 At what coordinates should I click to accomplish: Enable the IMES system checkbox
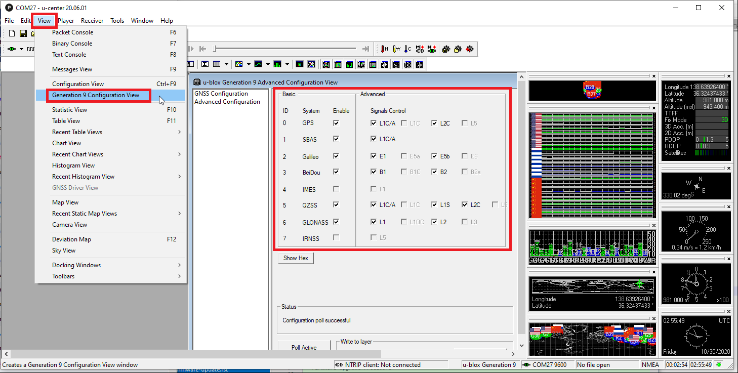[x=336, y=189]
